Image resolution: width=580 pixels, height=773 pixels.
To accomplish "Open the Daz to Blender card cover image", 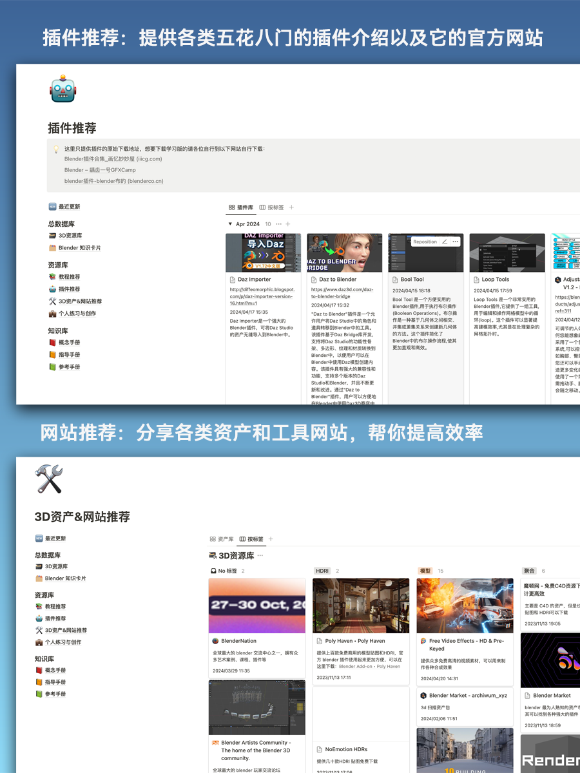I will pos(345,253).
